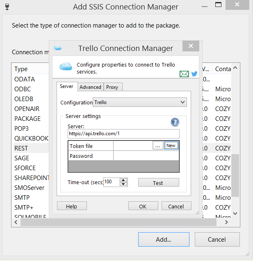This screenshot has width=253, height=261.
Task: Open the Proxy tab
Action: (x=113, y=87)
